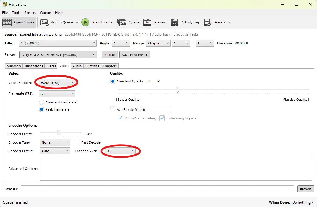The width and height of the screenshot is (317, 207).
Task: Click the Save As path field
Action: pos(157,189)
